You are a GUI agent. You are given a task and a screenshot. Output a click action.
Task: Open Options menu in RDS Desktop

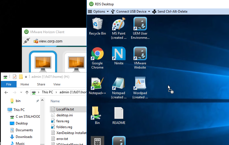[x=98, y=12]
